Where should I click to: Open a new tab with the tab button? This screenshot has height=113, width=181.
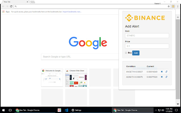(x=33, y=2)
